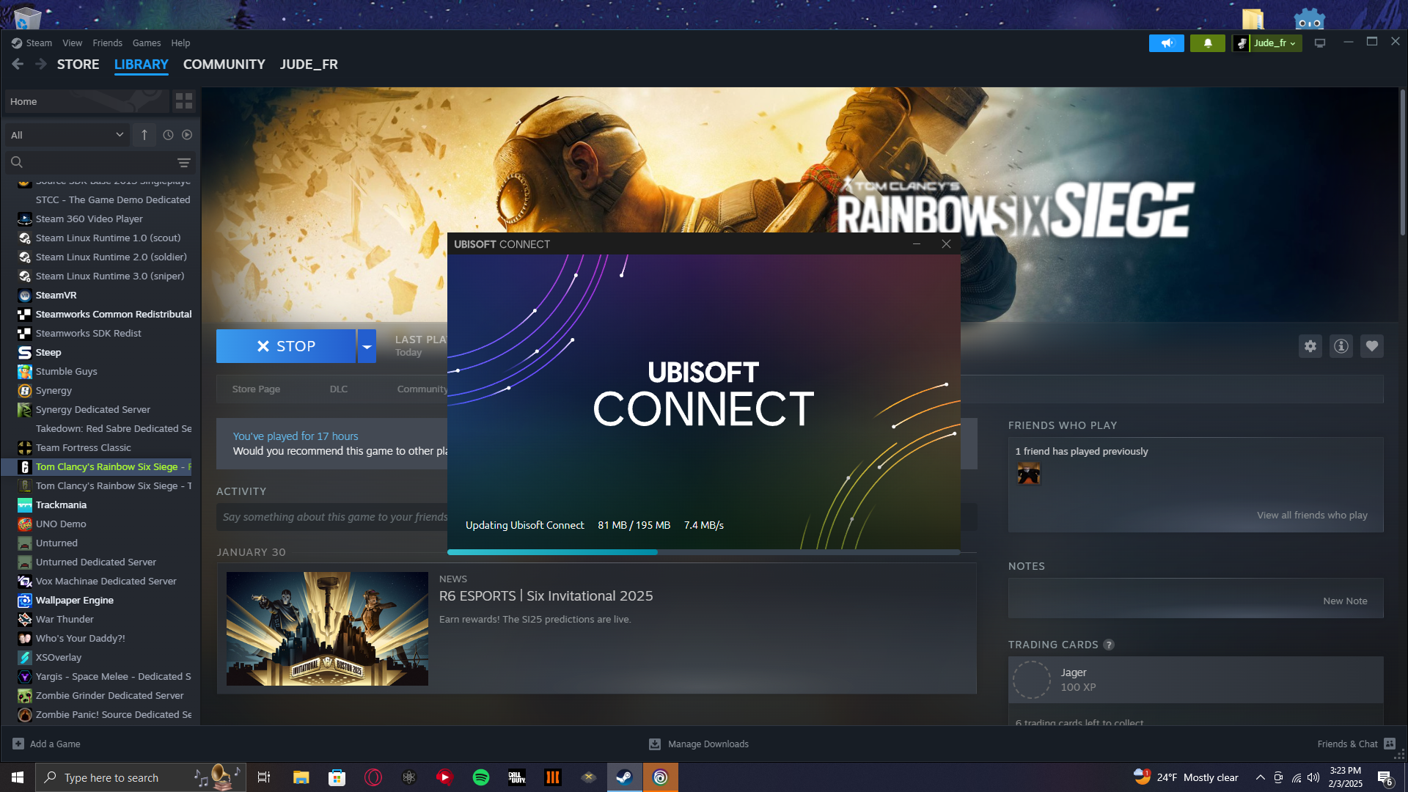Open Spotify from the taskbar
Screen dimensions: 1408x792
pyautogui.click(x=481, y=777)
